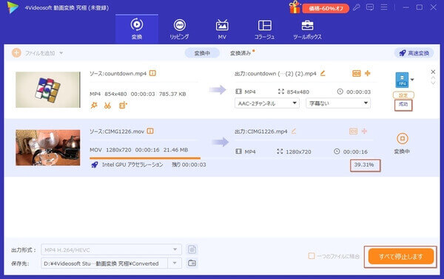Open the scissors cut tool for countdown.mp4
444x279 pixels.
(x=107, y=106)
